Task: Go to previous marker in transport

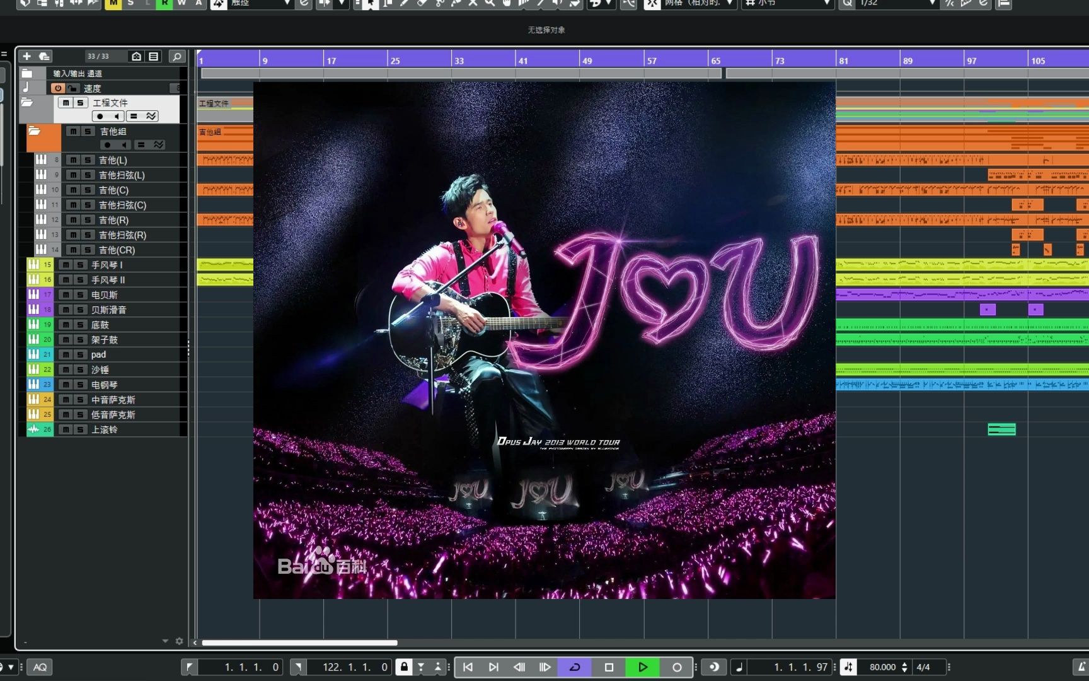Action: [468, 667]
